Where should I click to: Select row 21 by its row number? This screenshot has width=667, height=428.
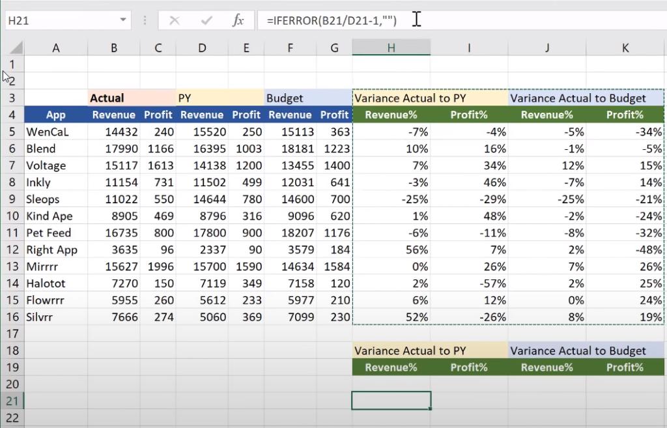click(13, 400)
